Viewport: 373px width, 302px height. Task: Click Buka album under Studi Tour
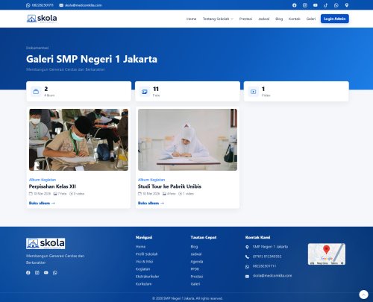click(x=151, y=203)
